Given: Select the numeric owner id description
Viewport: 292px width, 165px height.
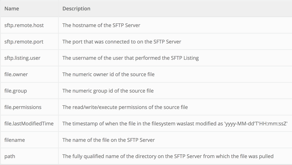Looking at the screenshot, I should [x=108, y=74].
